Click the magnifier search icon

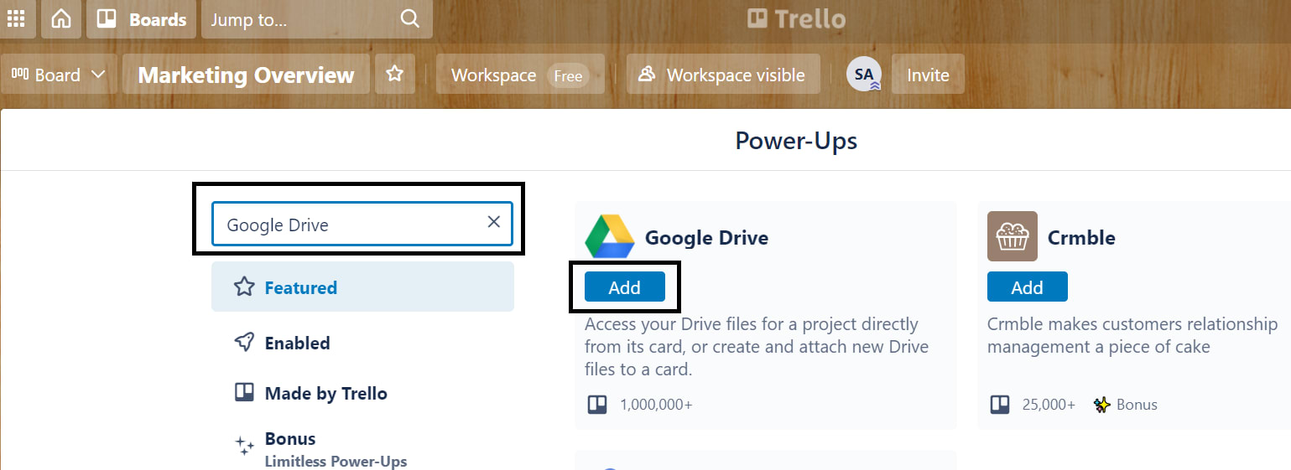[409, 18]
